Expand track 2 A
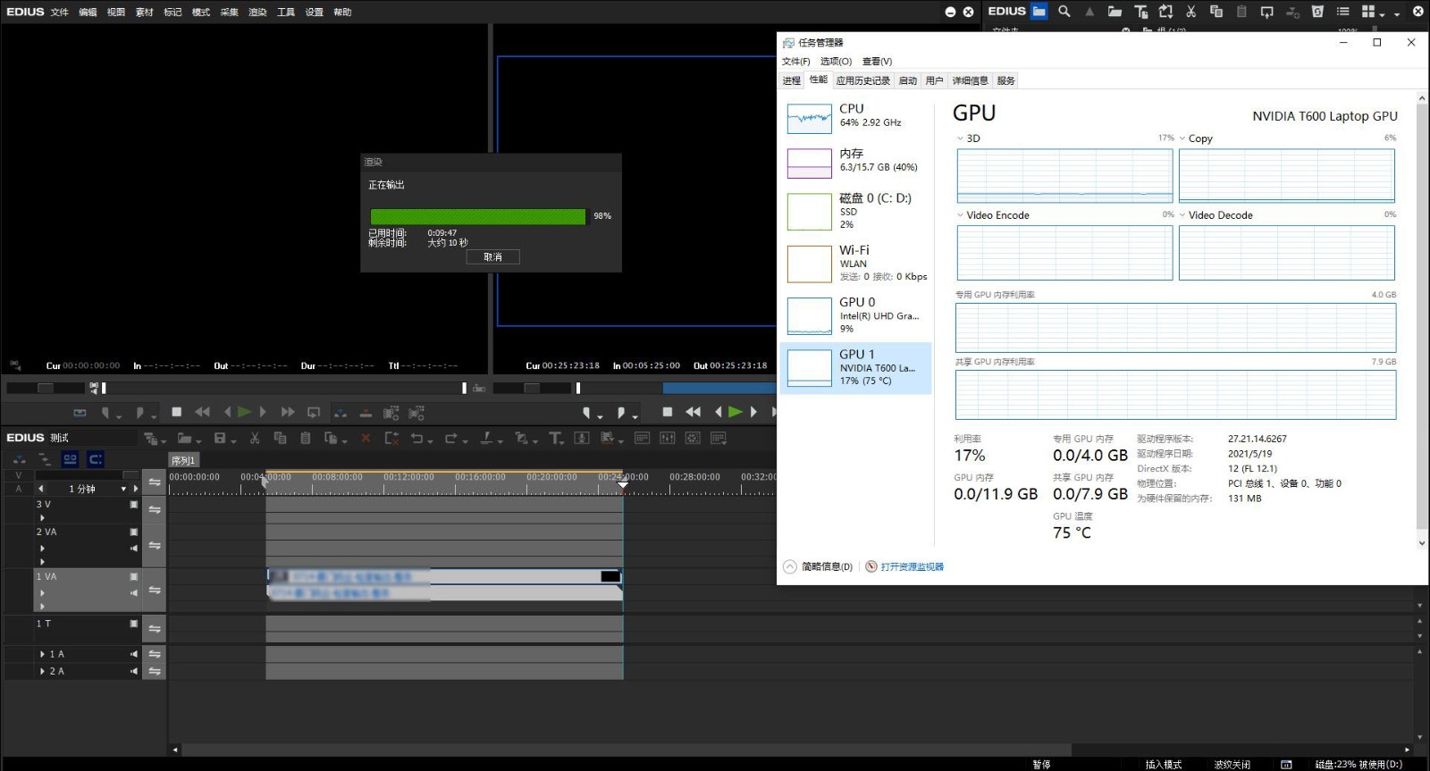This screenshot has height=771, width=1430. 42,671
